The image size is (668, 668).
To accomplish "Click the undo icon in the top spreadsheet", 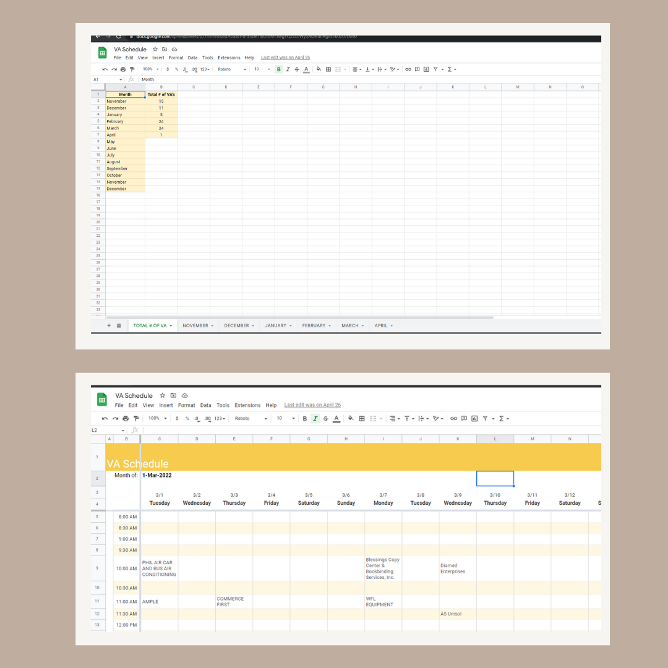I will [105, 69].
